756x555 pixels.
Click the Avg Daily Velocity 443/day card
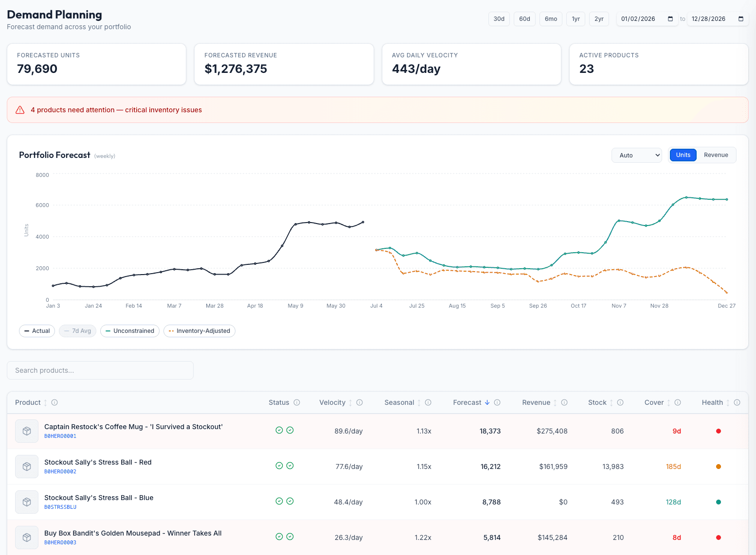(x=471, y=64)
